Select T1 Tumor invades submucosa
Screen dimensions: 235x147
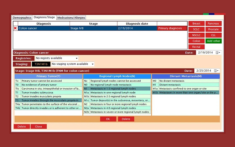pos(48,93)
